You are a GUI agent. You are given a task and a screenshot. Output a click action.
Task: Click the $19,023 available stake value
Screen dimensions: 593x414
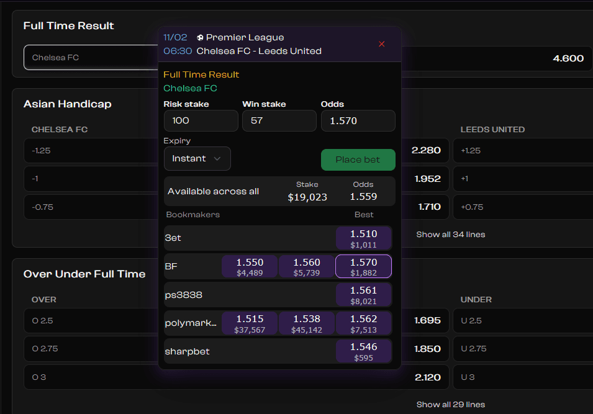click(x=307, y=197)
